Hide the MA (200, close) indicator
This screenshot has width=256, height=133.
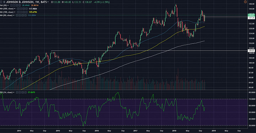click(18, 9)
